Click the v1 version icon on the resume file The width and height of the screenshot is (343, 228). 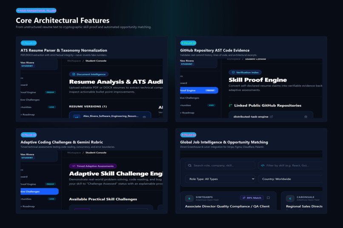click(x=77, y=117)
